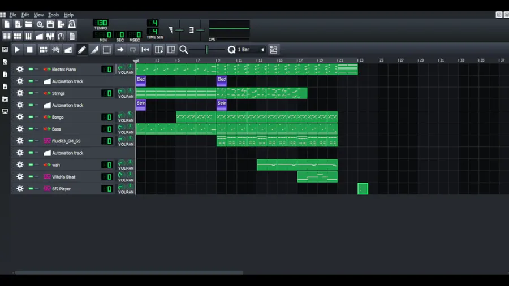Open the Help menu

tap(68, 15)
